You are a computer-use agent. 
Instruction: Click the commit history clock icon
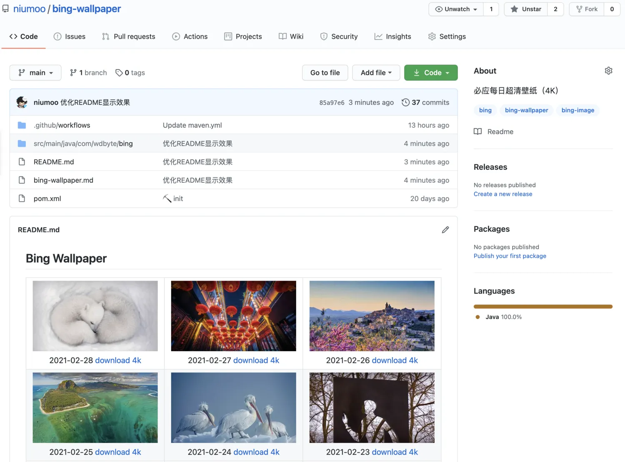(x=405, y=102)
